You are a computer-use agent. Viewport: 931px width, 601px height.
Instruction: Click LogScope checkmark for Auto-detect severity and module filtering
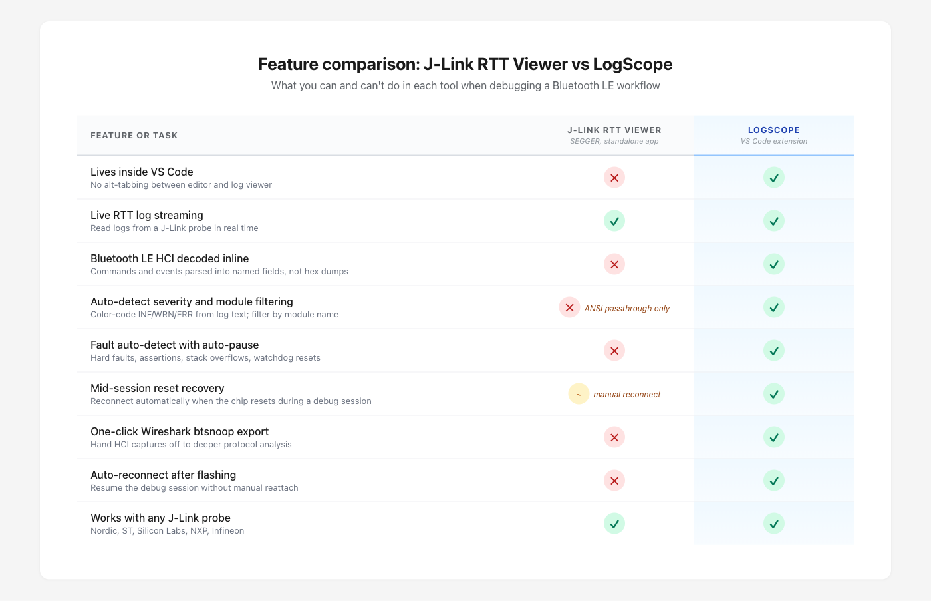pyautogui.click(x=774, y=307)
